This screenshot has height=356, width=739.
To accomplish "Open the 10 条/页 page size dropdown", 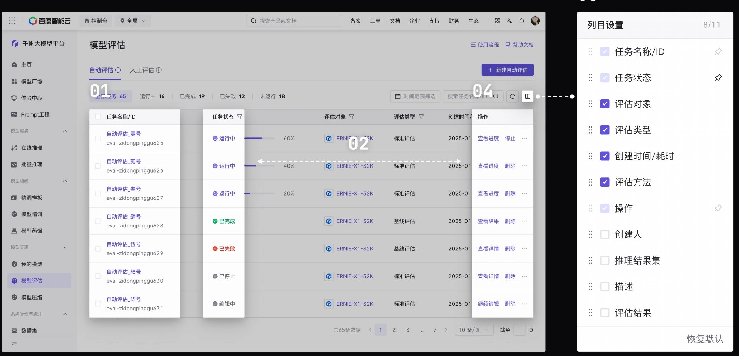I will coord(474,330).
